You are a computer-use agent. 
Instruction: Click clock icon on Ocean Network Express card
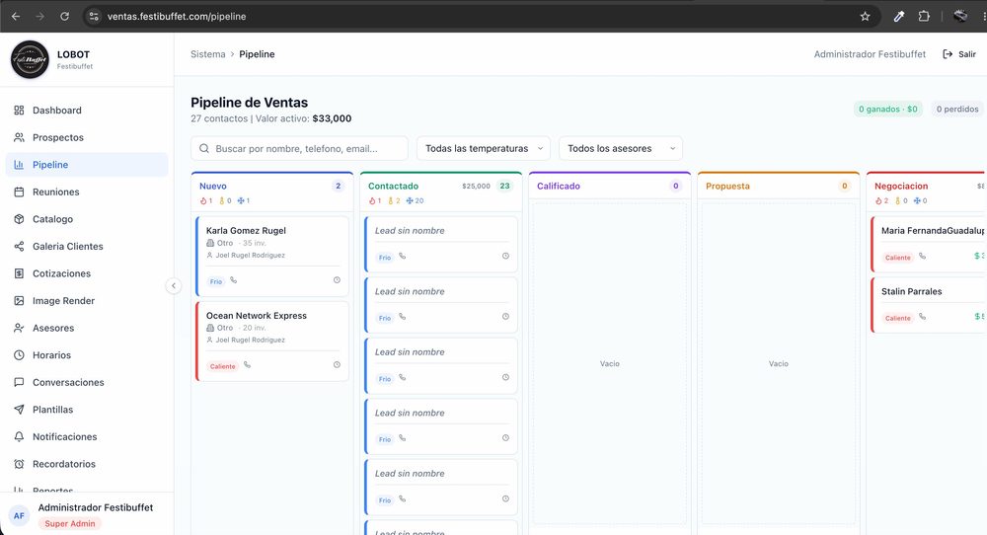pyautogui.click(x=337, y=364)
